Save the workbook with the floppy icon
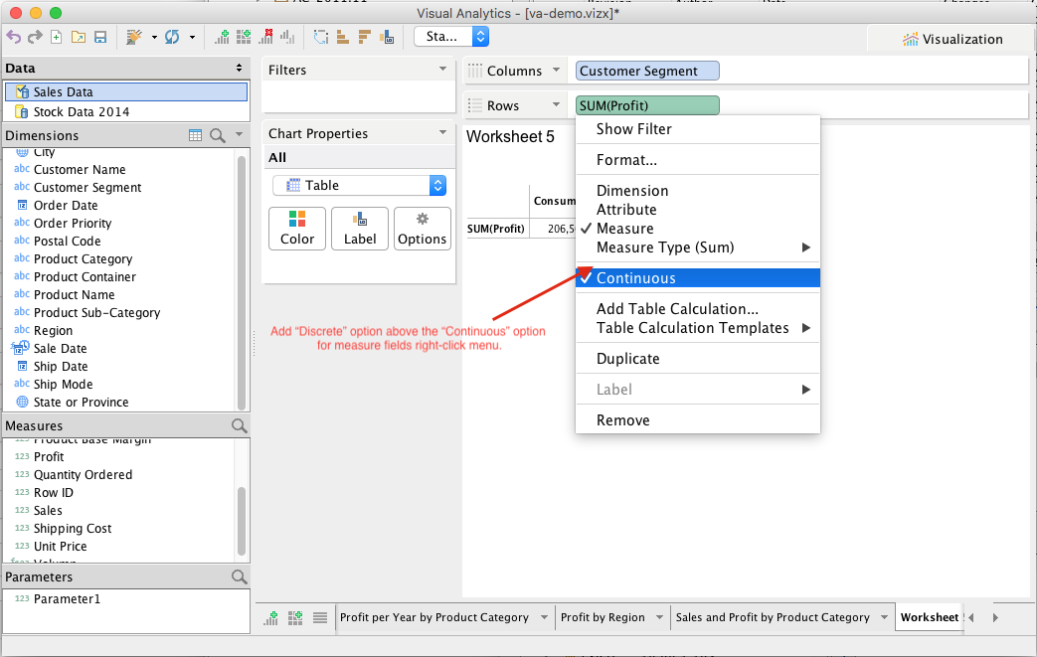1037x657 pixels. [100, 37]
